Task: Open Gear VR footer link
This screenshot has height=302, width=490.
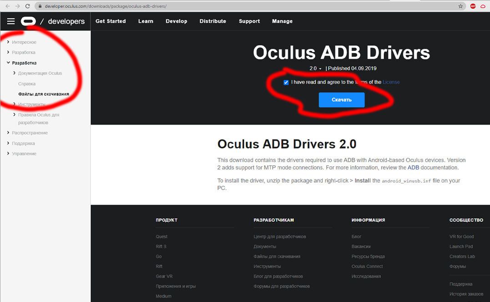Action: coord(164,277)
